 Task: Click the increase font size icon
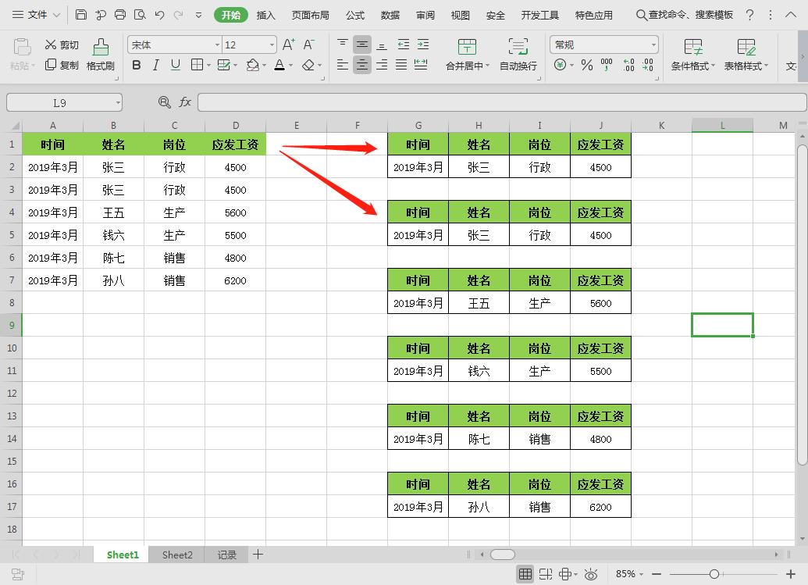tap(289, 45)
